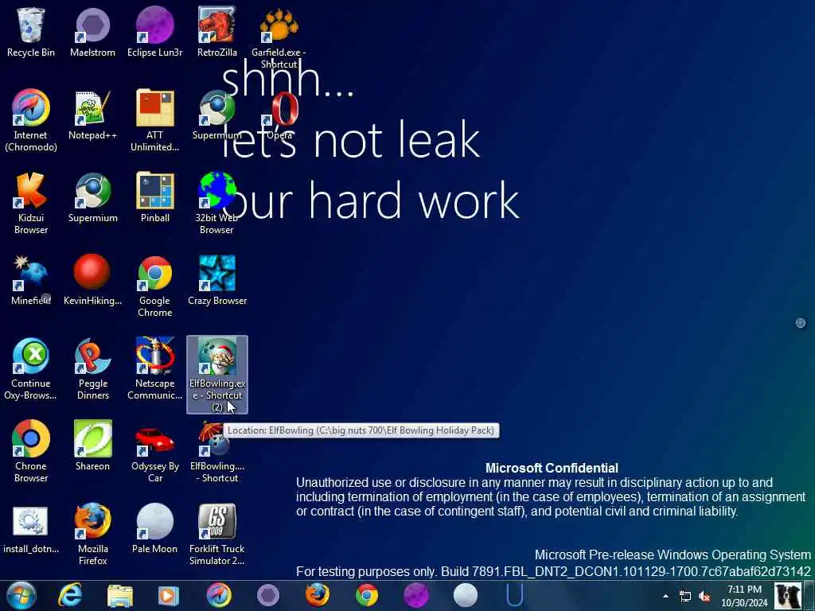
Task: Launch Google Chrome from the taskbar
Action: point(366,595)
